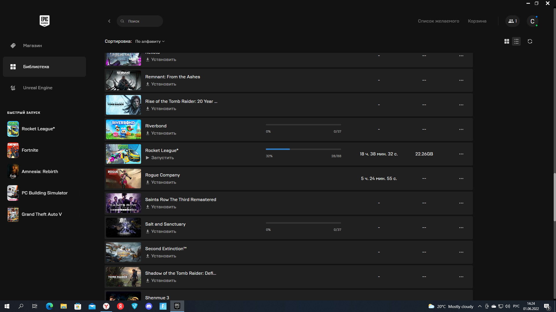Image resolution: width=556 pixels, height=312 pixels.
Task: Open 'Корзина' link
Action: (x=477, y=21)
